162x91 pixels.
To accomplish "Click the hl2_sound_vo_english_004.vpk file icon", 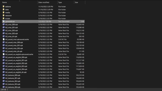I will [4, 69].
